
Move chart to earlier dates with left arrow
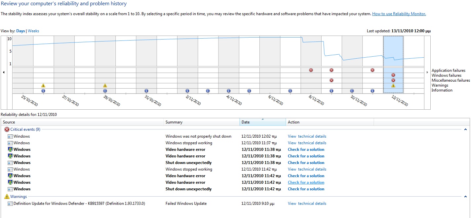(x=4, y=72)
